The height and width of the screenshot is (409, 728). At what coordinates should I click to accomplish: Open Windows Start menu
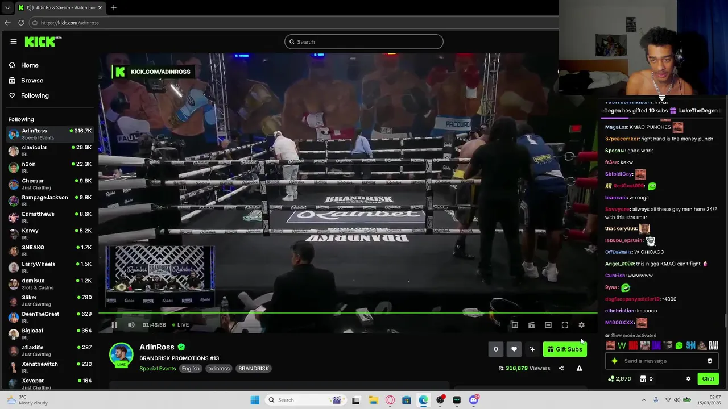255,400
